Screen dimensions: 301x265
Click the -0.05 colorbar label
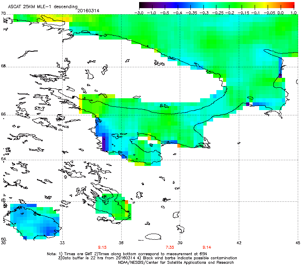269,13
